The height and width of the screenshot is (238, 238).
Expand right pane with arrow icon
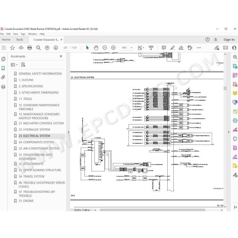point(235,207)
